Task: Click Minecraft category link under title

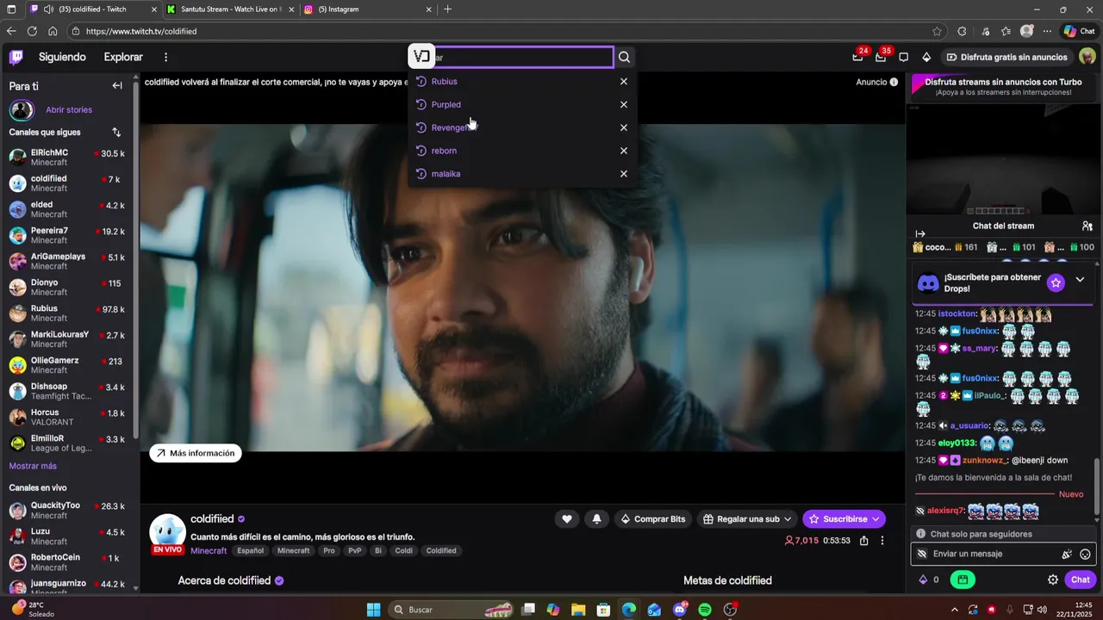Action: coord(209,550)
